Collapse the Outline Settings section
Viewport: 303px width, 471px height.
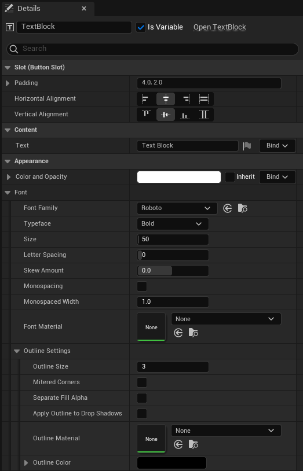click(x=17, y=351)
